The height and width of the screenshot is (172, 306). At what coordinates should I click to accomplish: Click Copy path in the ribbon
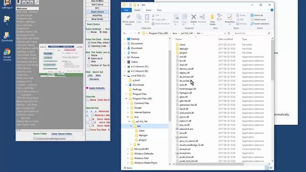(x=159, y=20)
